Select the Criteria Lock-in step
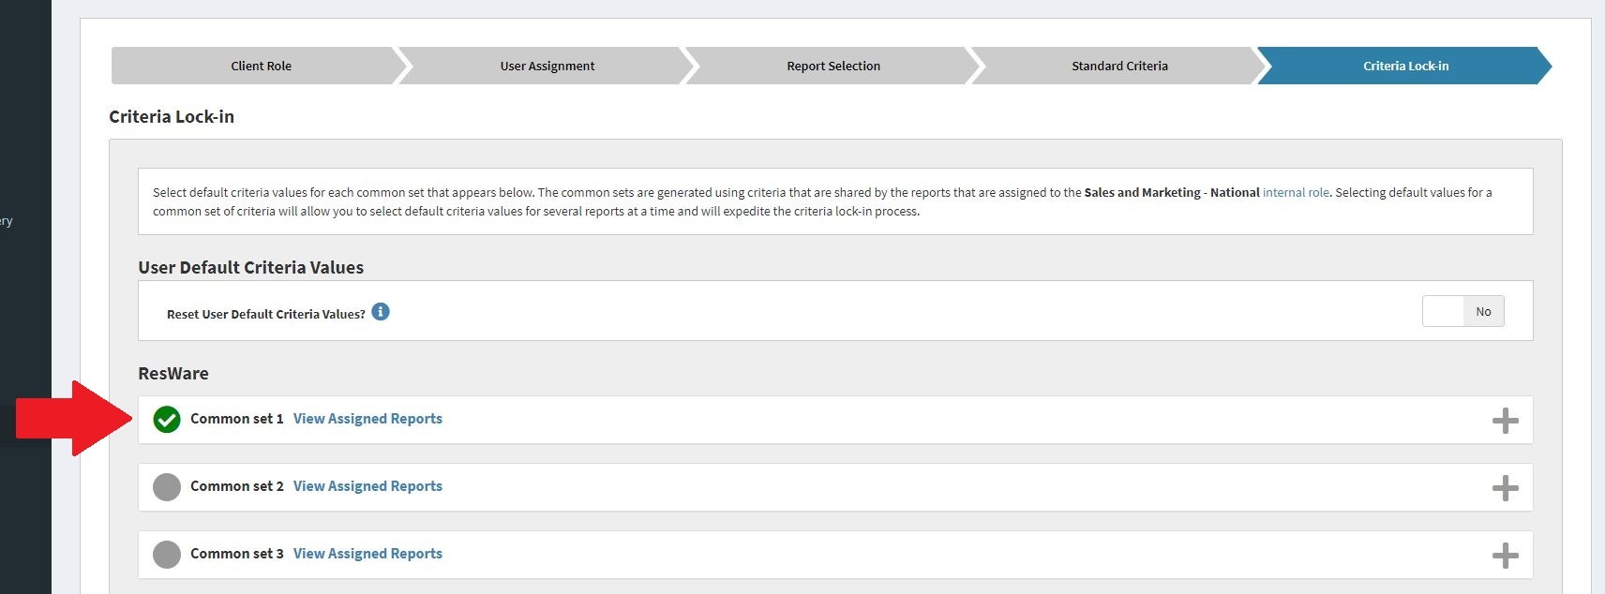The width and height of the screenshot is (1605, 594). tap(1405, 66)
